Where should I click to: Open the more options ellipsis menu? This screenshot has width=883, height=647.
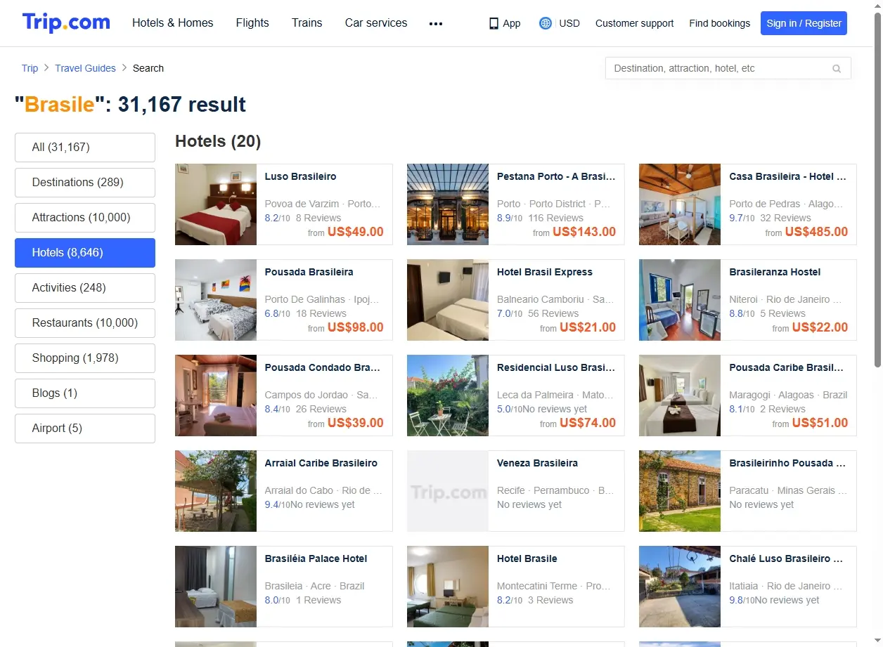436,23
